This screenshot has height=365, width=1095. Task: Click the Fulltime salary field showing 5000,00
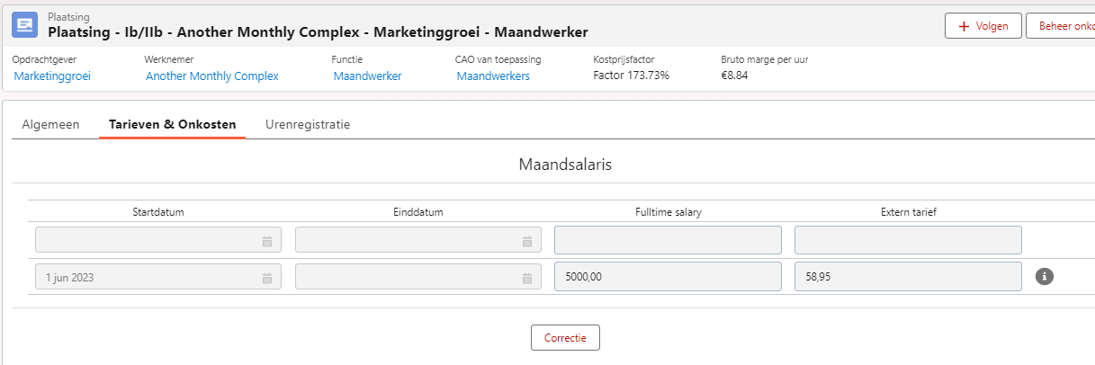click(668, 277)
